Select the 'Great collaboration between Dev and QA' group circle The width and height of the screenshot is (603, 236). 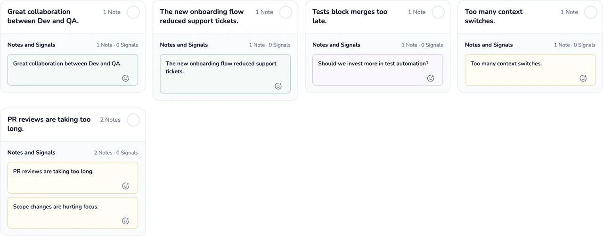pyautogui.click(x=133, y=12)
